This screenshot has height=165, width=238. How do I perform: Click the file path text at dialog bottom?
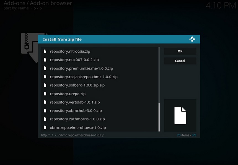click(73, 135)
